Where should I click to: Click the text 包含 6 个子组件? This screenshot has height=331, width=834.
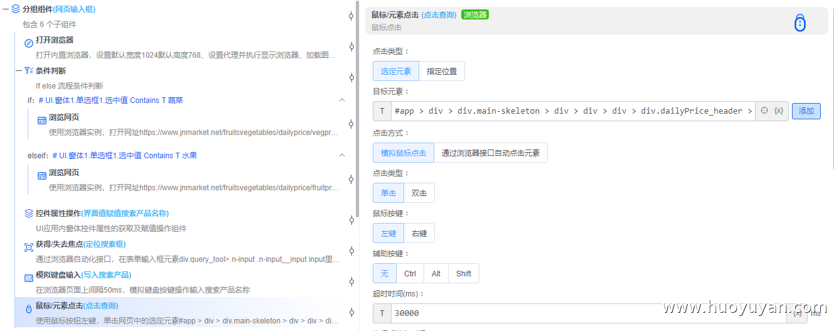tap(50, 24)
